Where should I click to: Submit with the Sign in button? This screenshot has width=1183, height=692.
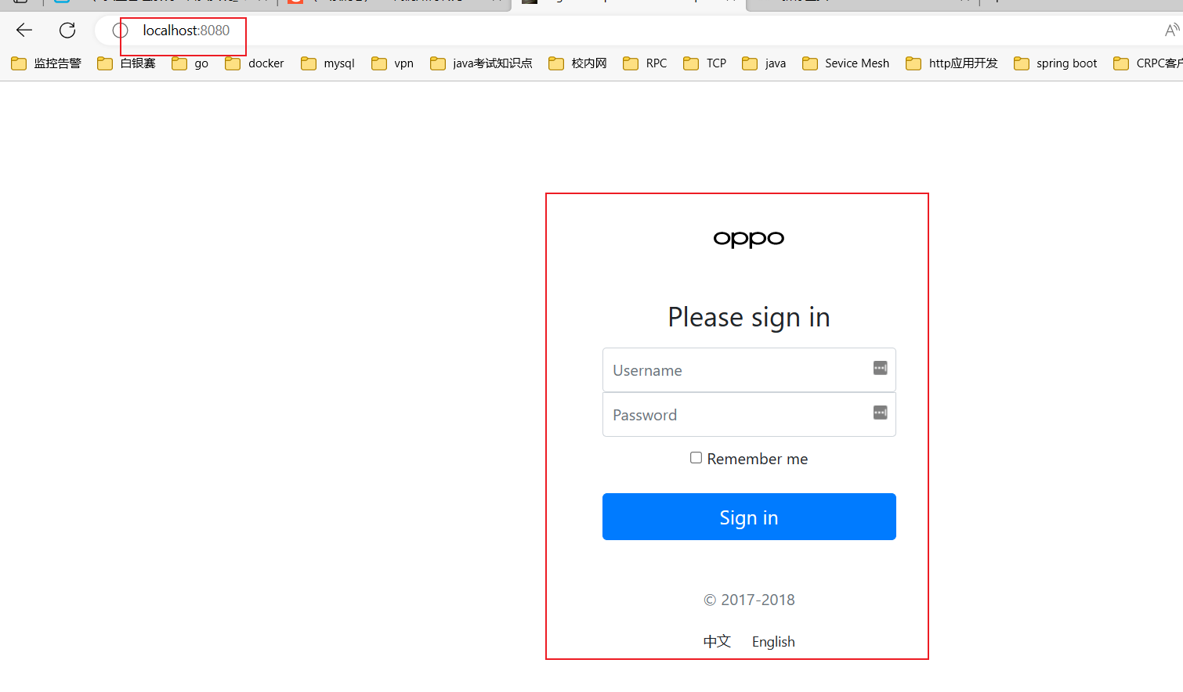[x=749, y=517]
